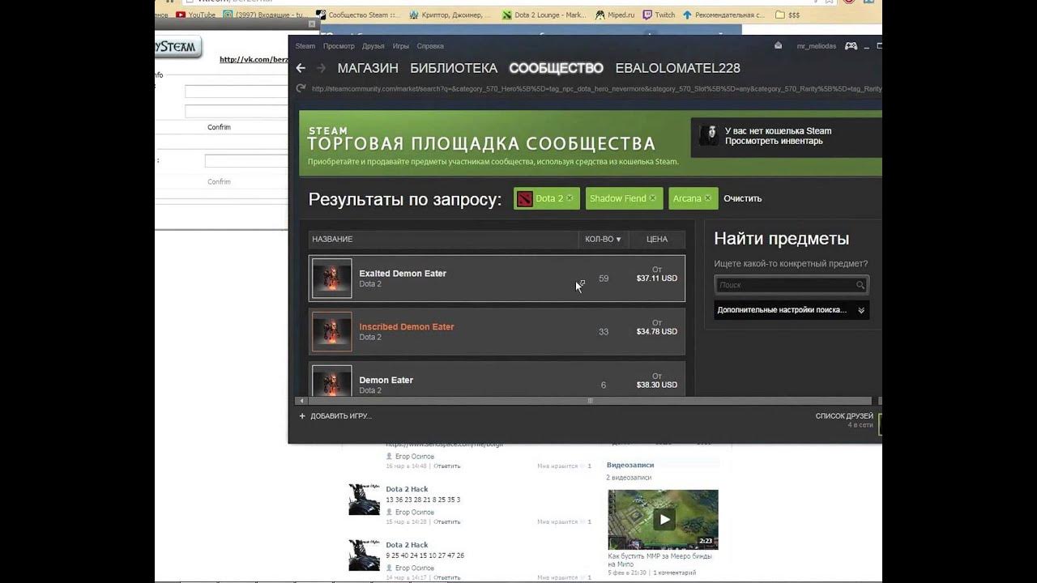Open the Входящие mail bookmark
The image size is (1037, 583).
[x=263, y=15]
